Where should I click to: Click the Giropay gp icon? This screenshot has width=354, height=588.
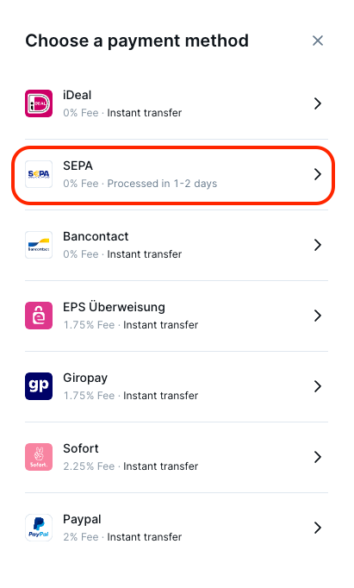pos(39,386)
